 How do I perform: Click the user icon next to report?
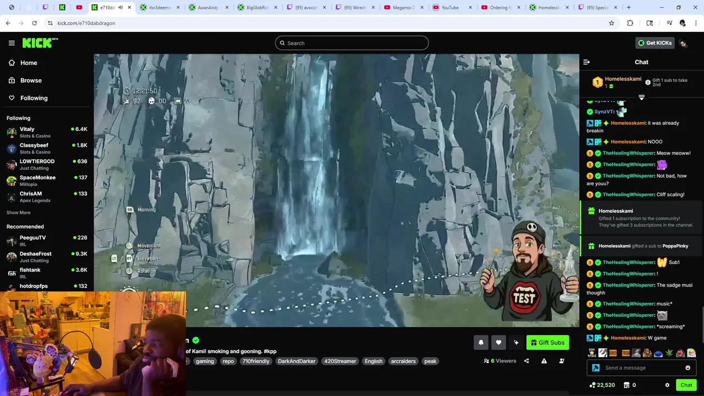(x=562, y=361)
